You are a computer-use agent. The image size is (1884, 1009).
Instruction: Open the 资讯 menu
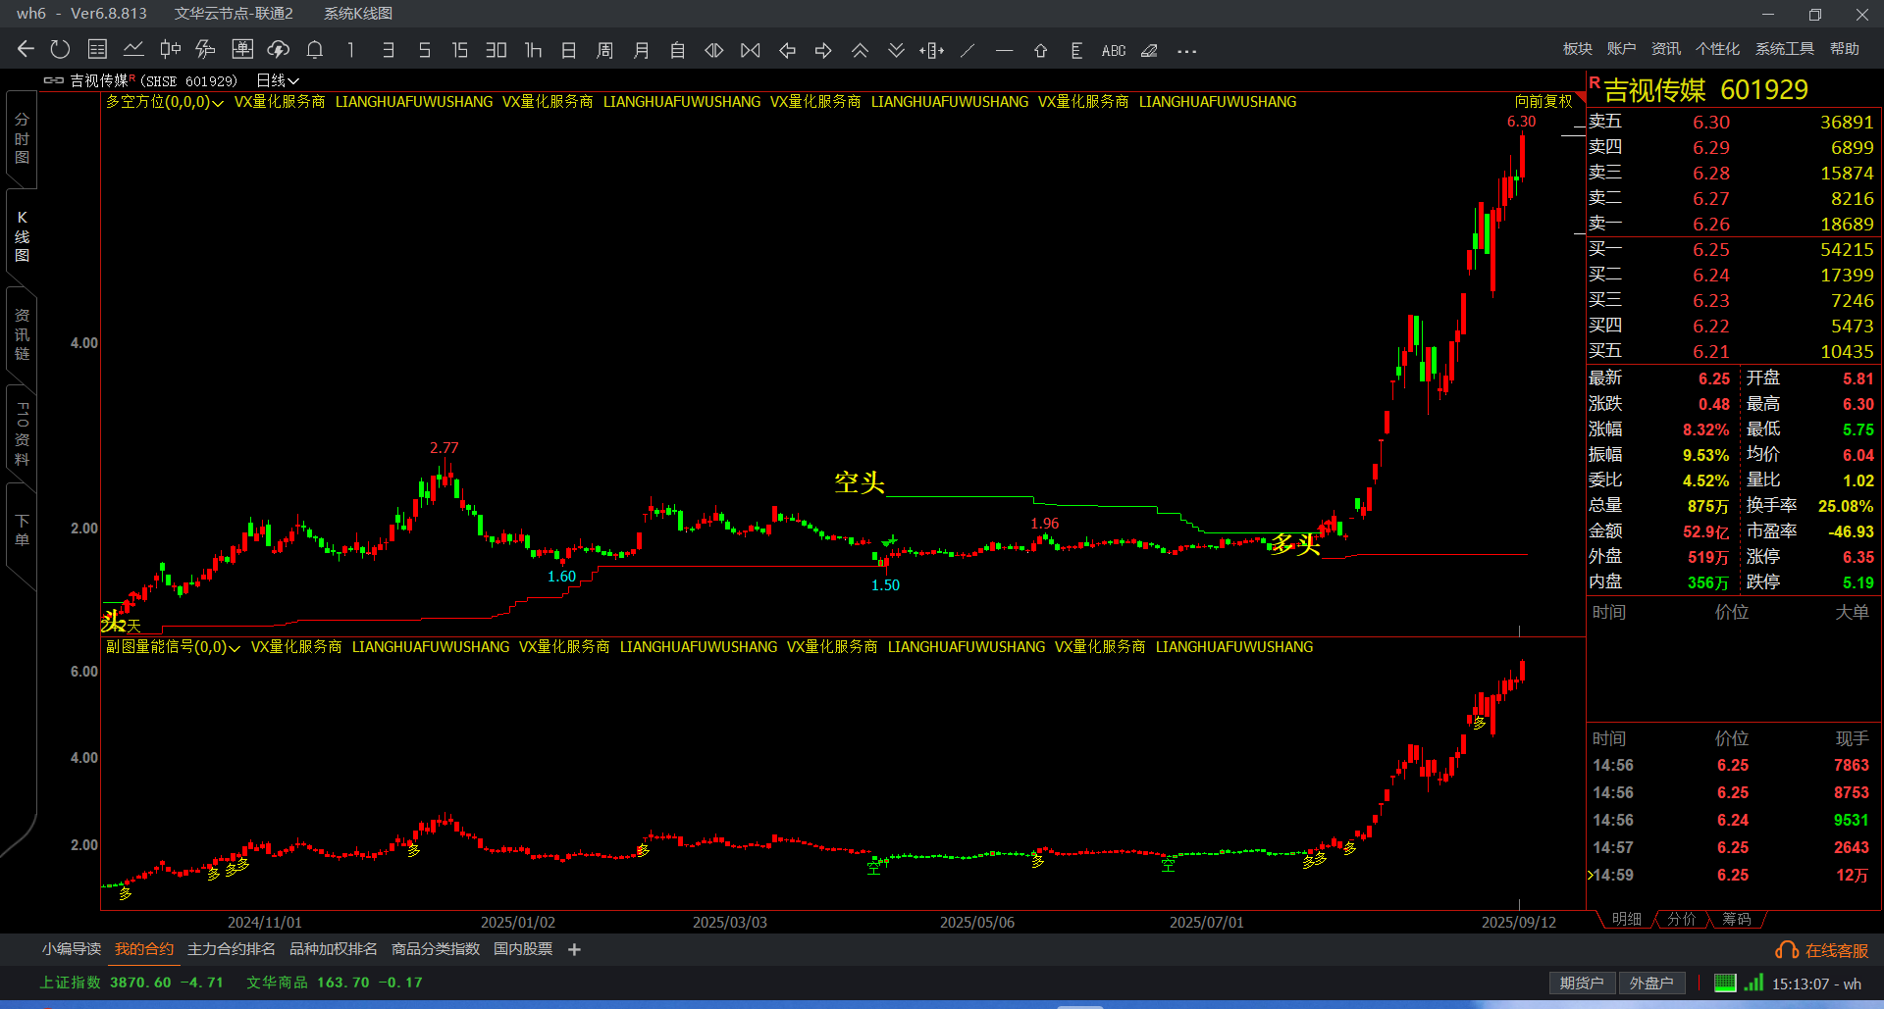coord(1666,48)
